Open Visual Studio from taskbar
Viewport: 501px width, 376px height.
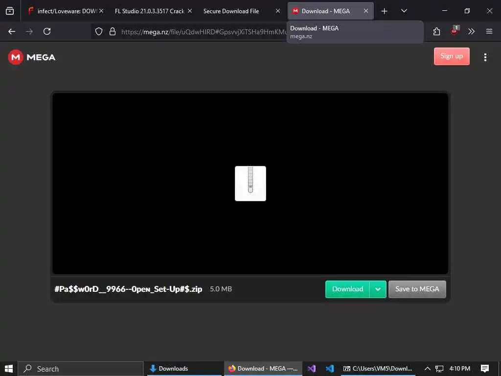pos(312,369)
